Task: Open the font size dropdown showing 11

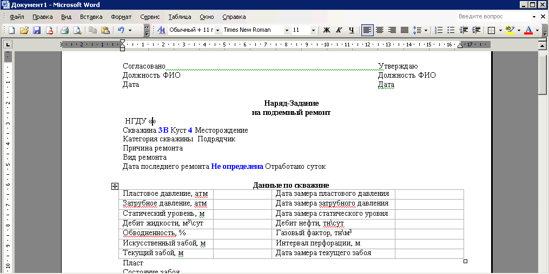Action: coord(313,30)
